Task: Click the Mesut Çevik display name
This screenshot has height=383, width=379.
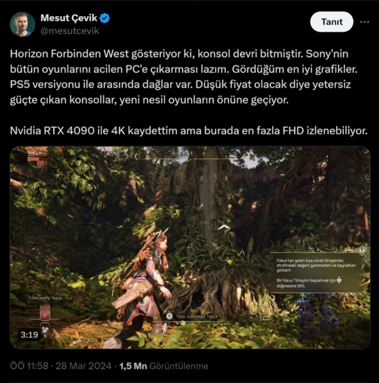Action: [x=69, y=18]
